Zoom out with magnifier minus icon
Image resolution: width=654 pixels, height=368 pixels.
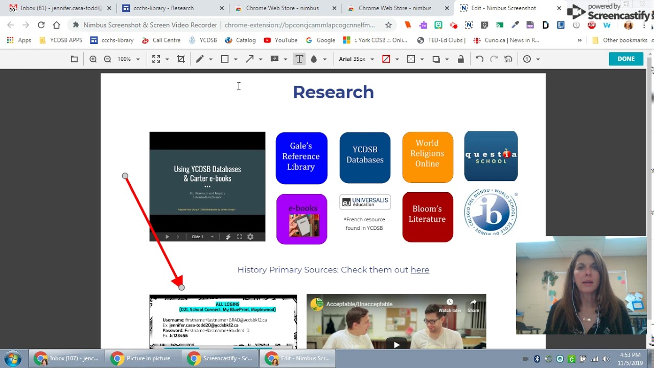pos(107,59)
